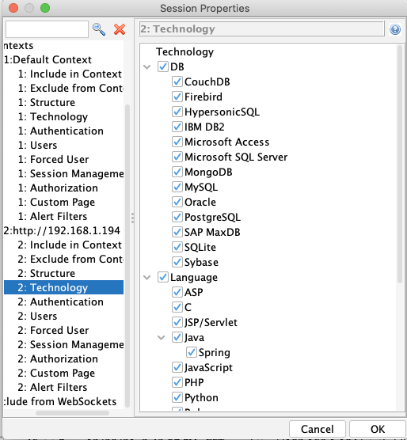The width and height of the screenshot is (407, 440).
Task: Open 2: Authentication settings
Action: tap(61, 302)
